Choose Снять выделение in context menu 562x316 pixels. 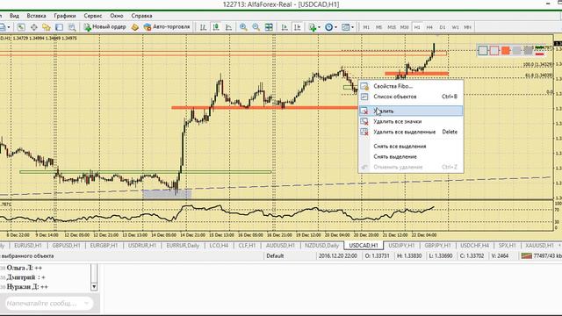(411, 156)
